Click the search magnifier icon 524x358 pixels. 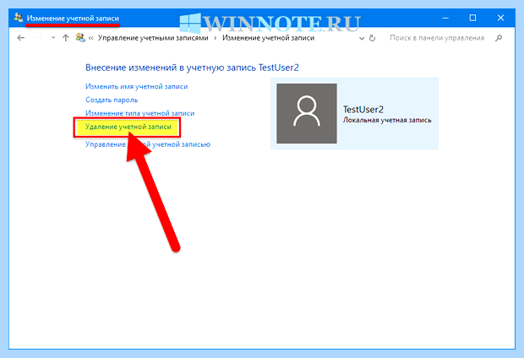pyautogui.click(x=499, y=38)
